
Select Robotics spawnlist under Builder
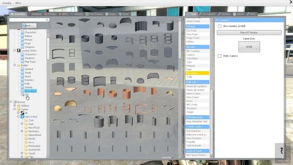29,80
